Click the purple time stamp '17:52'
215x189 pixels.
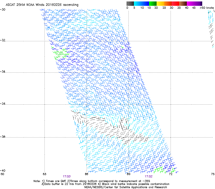(x=149, y=176)
